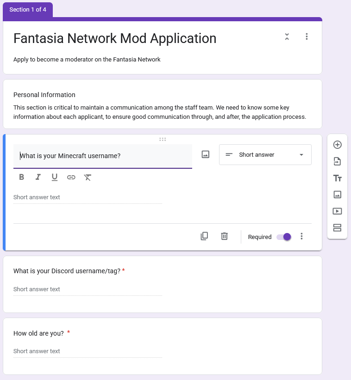Insert a link in the question
Viewport: 351px width, 380px height.
(x=71, y=177)
